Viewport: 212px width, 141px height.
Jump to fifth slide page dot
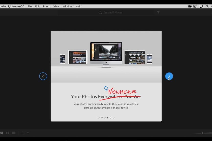(x=110, y=118)
